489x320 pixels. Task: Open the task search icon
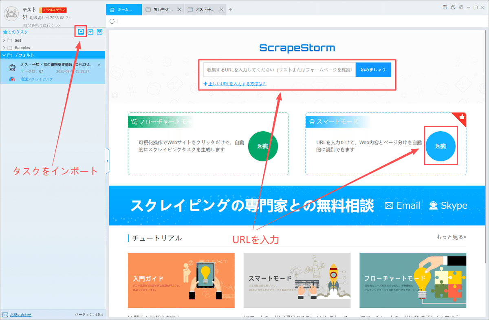click(99, 31)
